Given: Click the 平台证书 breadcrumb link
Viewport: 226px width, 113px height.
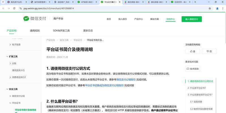Looking at the screenshot, I should tap(78, 40).
